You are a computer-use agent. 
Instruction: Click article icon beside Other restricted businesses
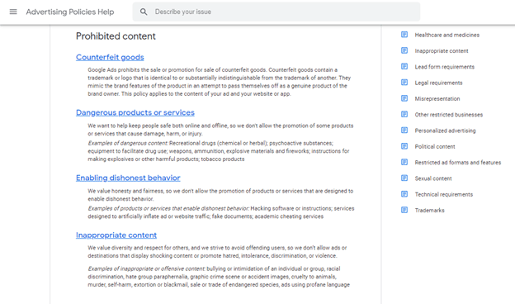tap(404, 114)
